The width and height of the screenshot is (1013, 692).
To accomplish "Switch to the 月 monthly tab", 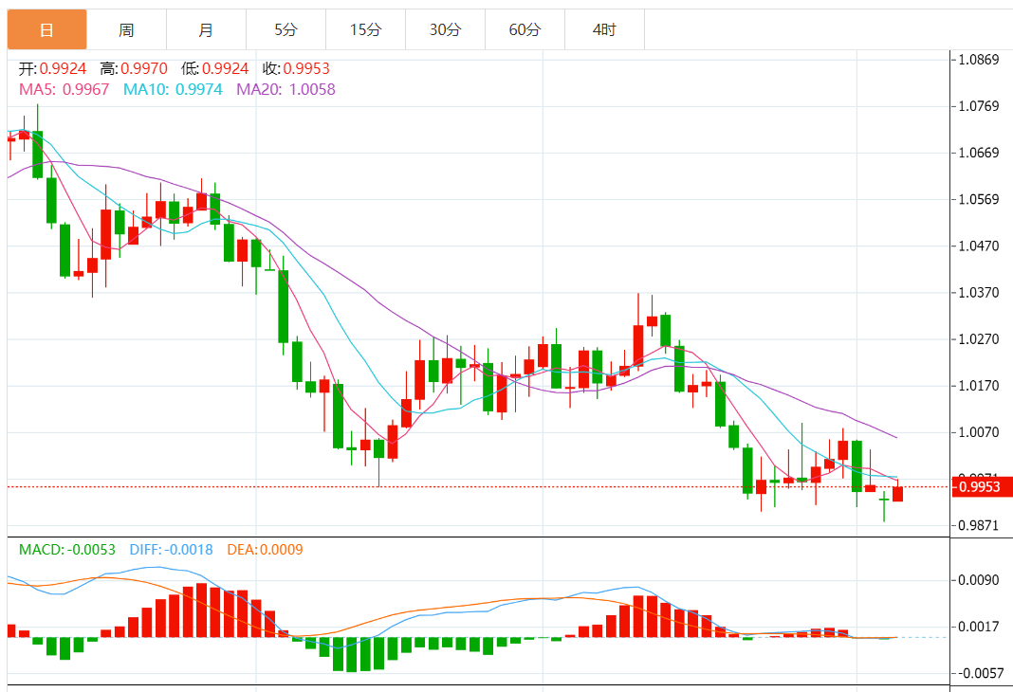I will 206,29.
